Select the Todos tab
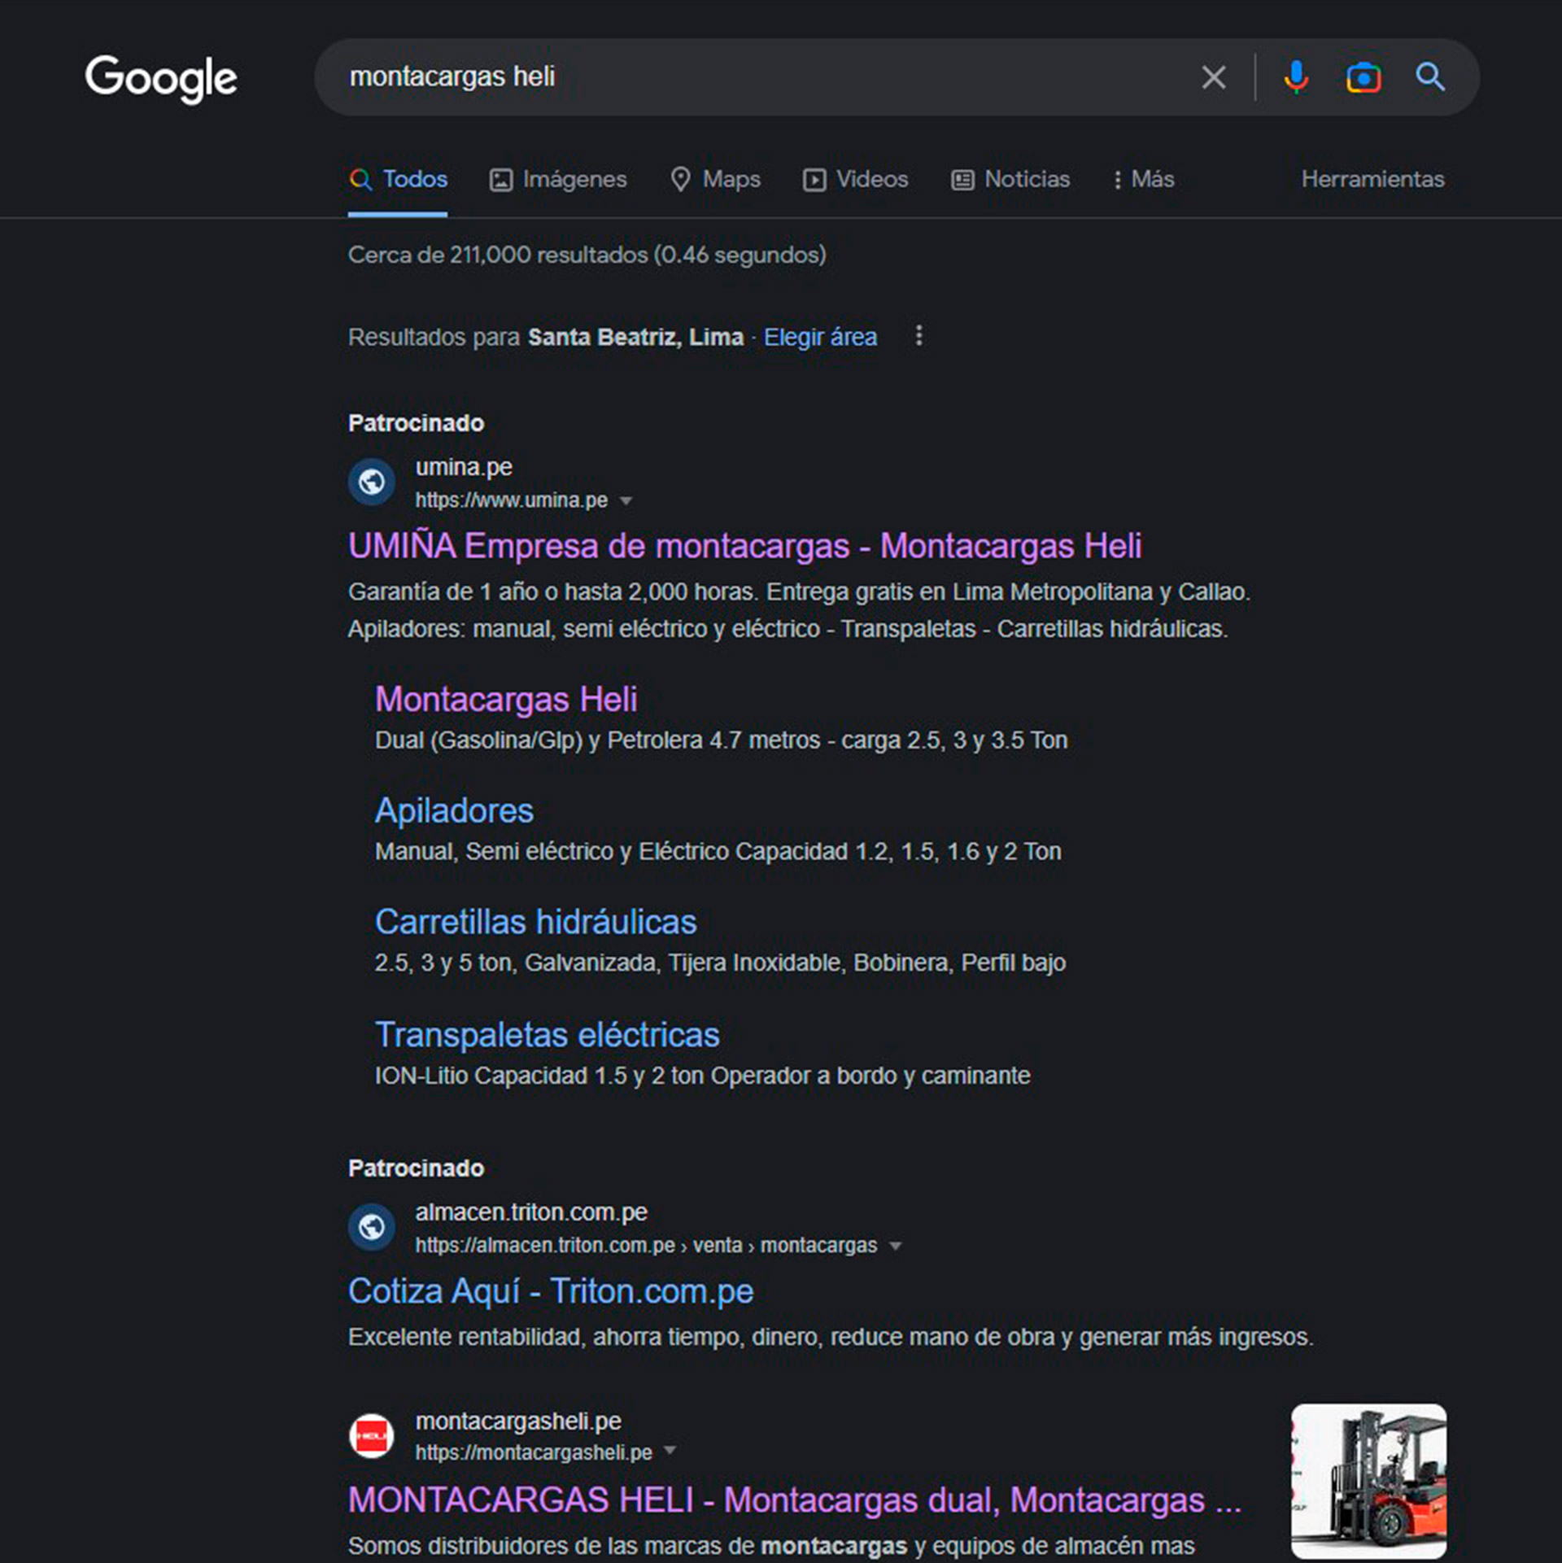The height and width of the screenshot is (1563, 1562). tap(398, 179)
